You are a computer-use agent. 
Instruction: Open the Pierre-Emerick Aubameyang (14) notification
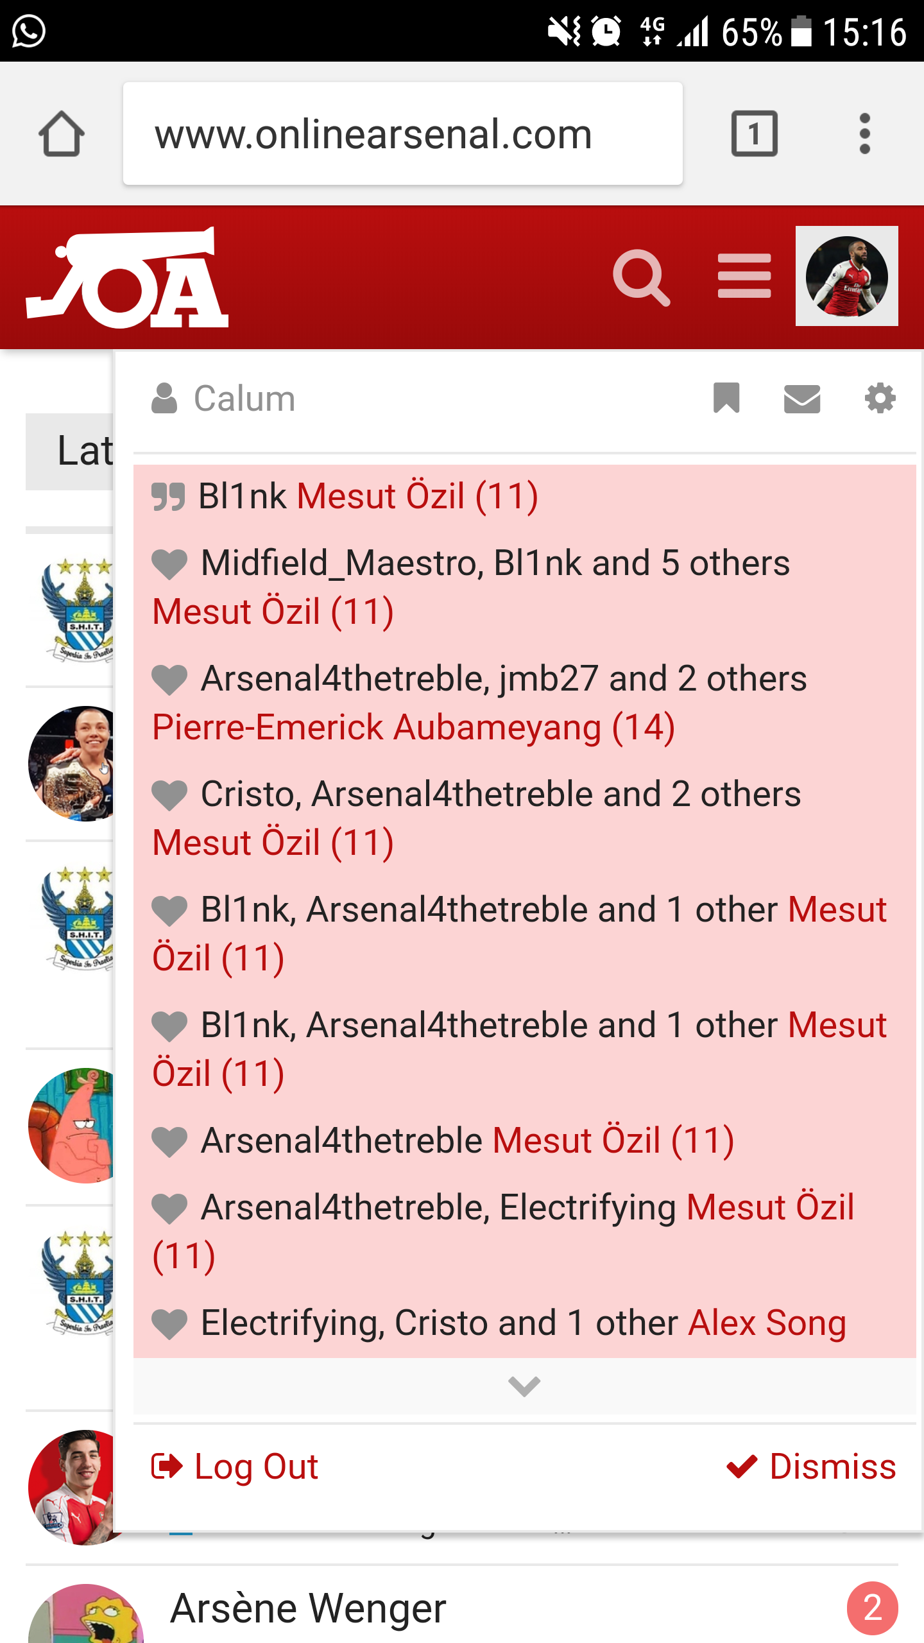tap(413, 727)
